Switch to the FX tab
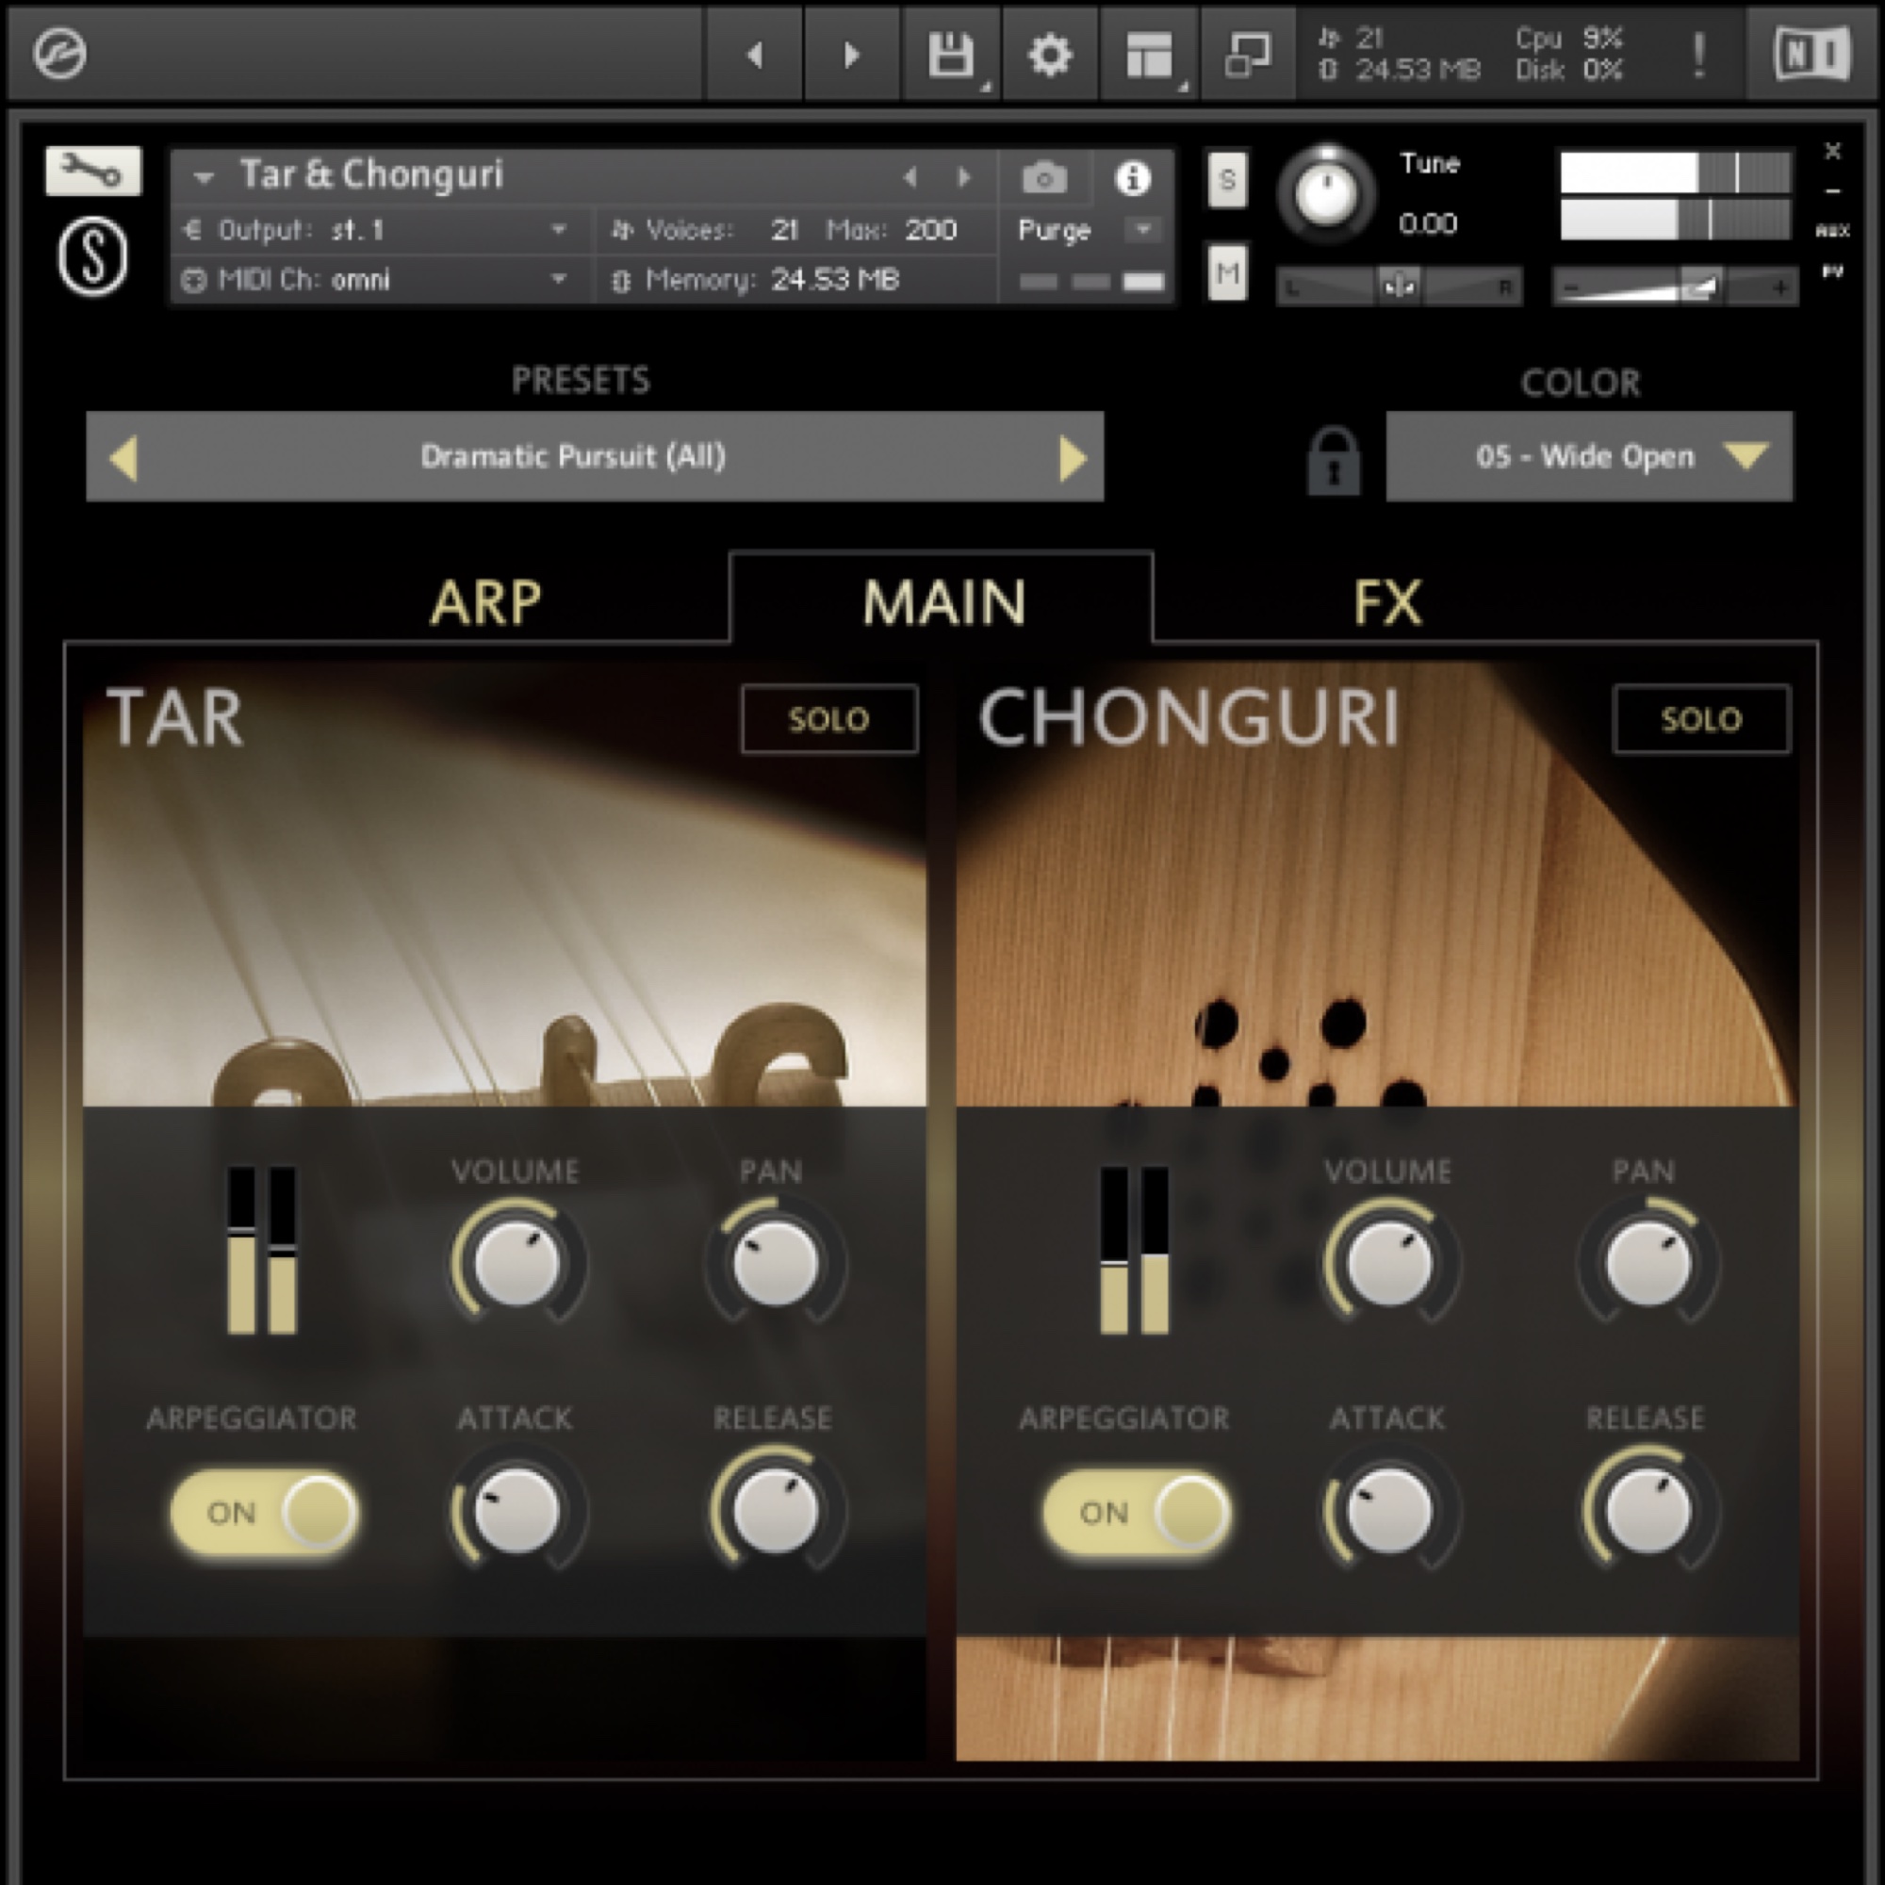 (x=1386, y=602)
